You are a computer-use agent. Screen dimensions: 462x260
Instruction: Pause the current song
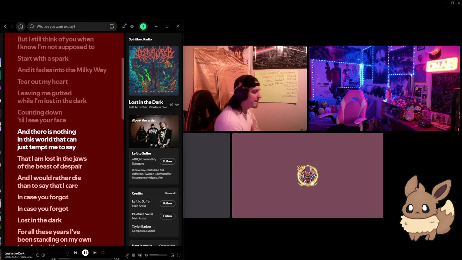85,253
